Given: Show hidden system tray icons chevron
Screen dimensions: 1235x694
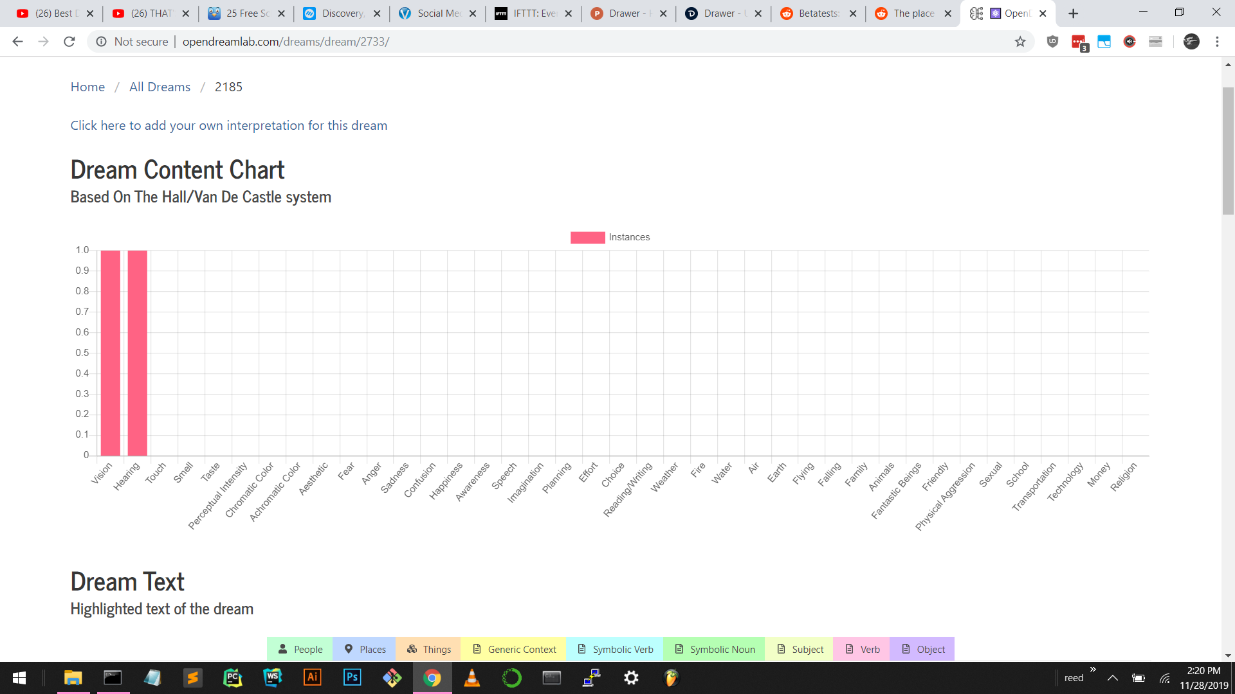Looking at the screenshot, I should point(1112,678).
